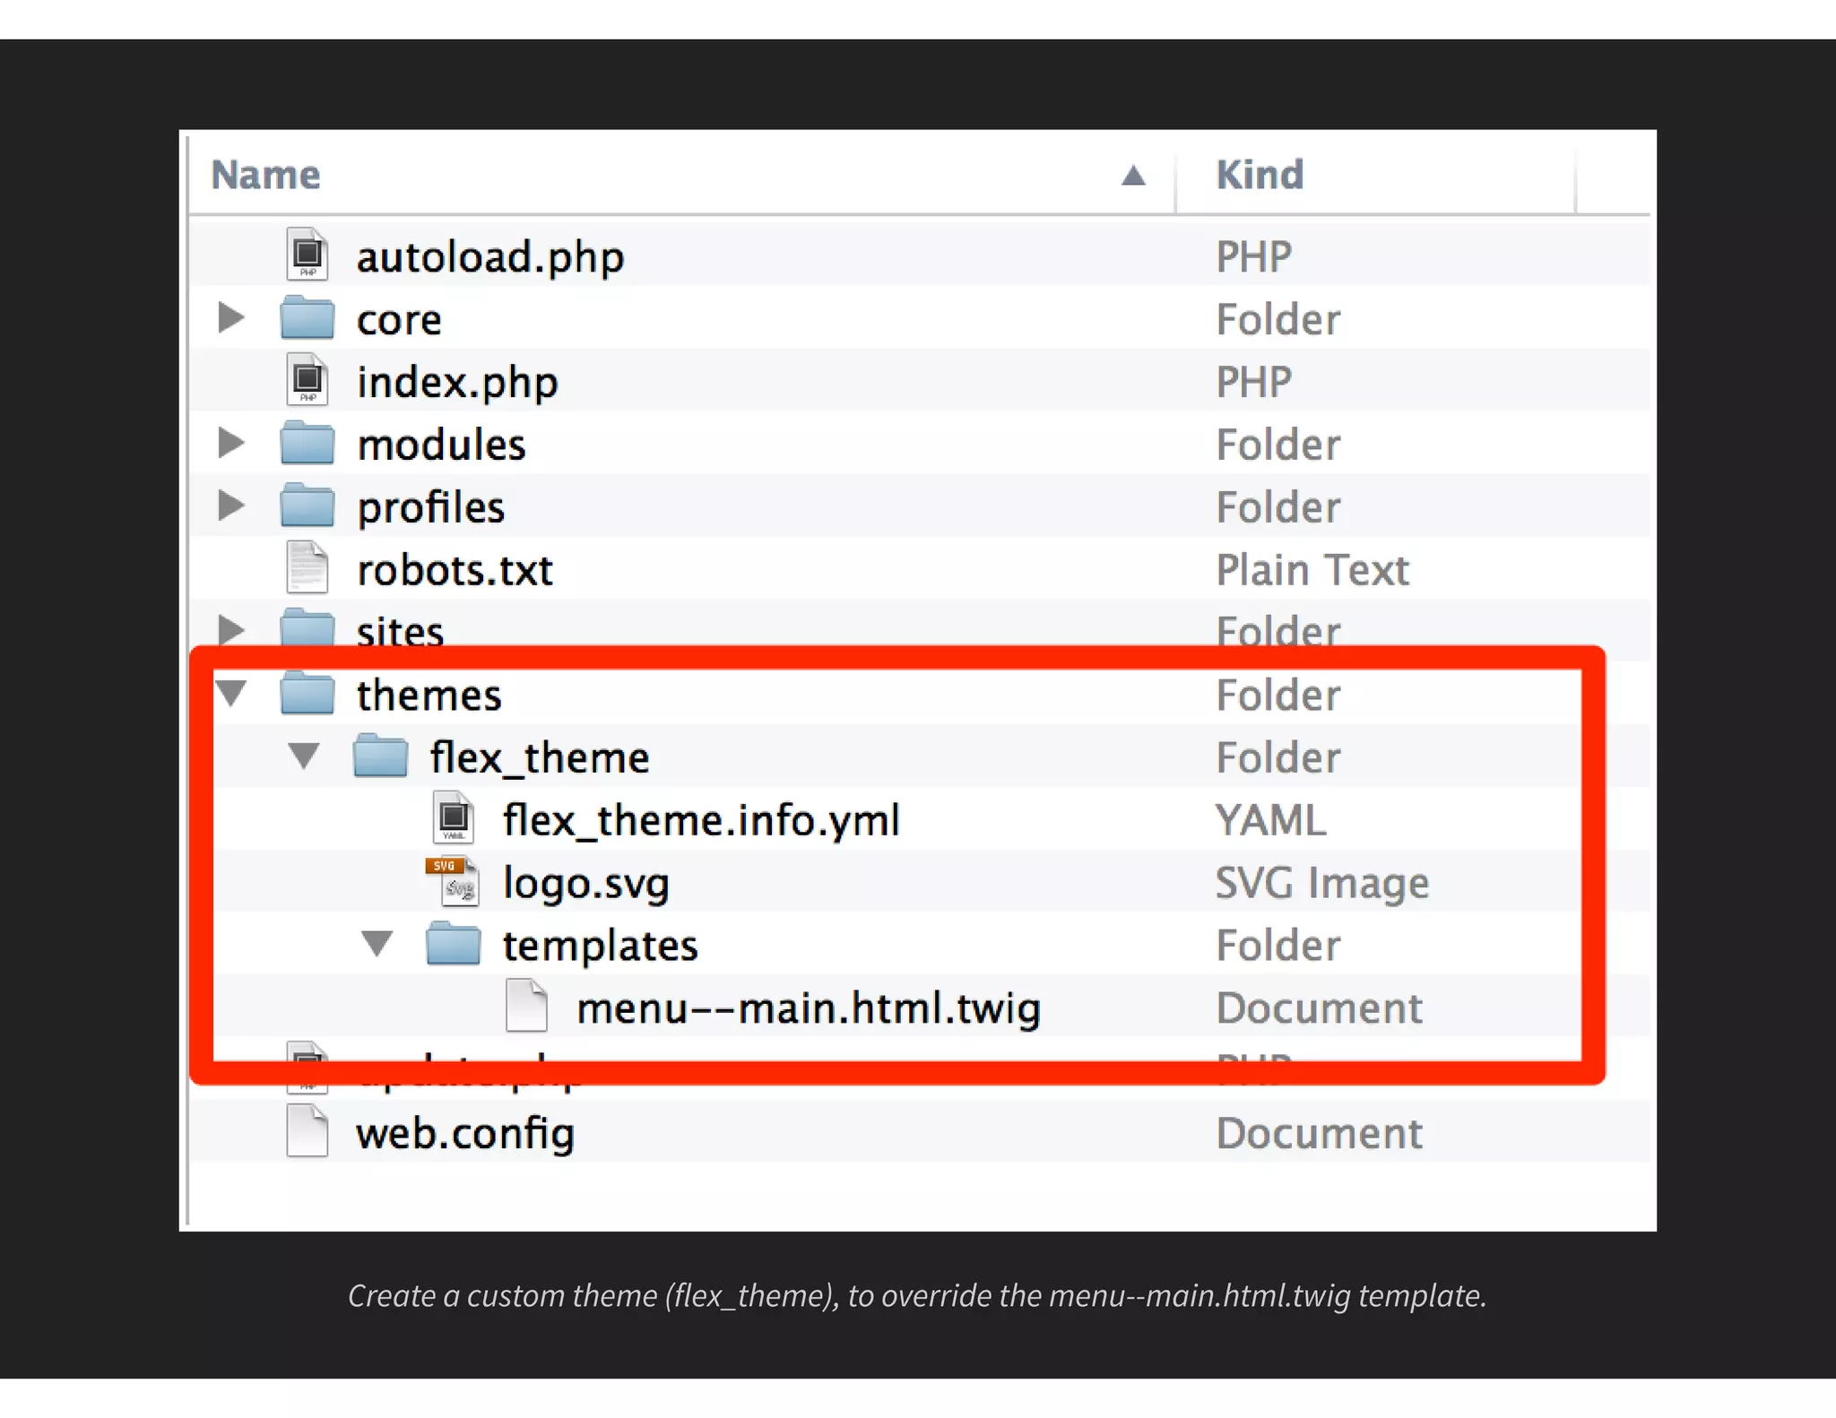This screenshot has height=1418, width=1836.
Task: Click the Document kind of web.config
Action: 1319,1134
